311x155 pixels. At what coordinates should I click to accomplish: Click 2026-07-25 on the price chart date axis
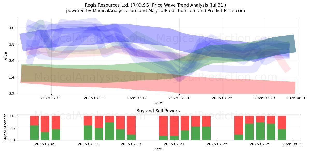(222, 98)
